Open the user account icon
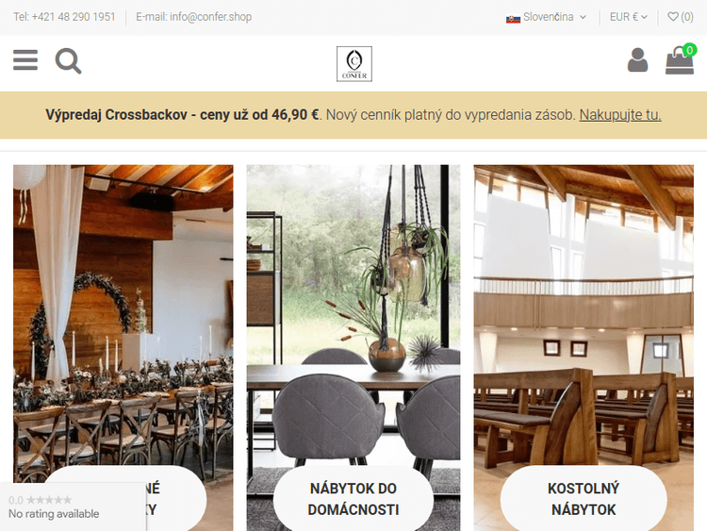 click(x=637, y=60)
